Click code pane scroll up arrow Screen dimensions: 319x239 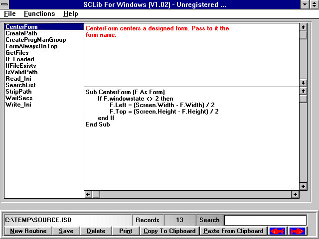click(x=303, y=92)
